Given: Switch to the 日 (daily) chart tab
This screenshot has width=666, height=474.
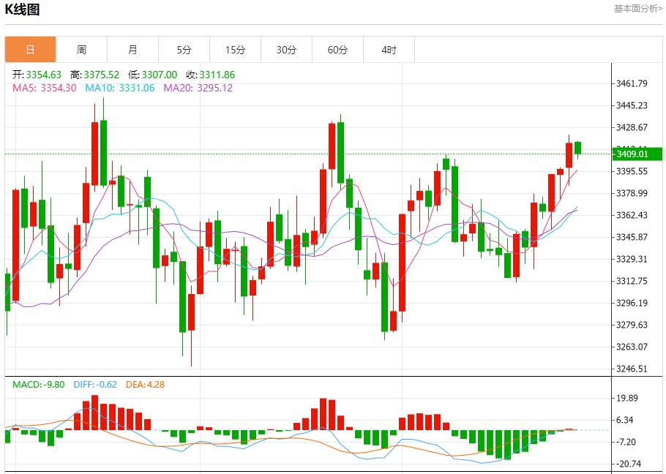Looking at the screenshot, I should pos(30,49).
